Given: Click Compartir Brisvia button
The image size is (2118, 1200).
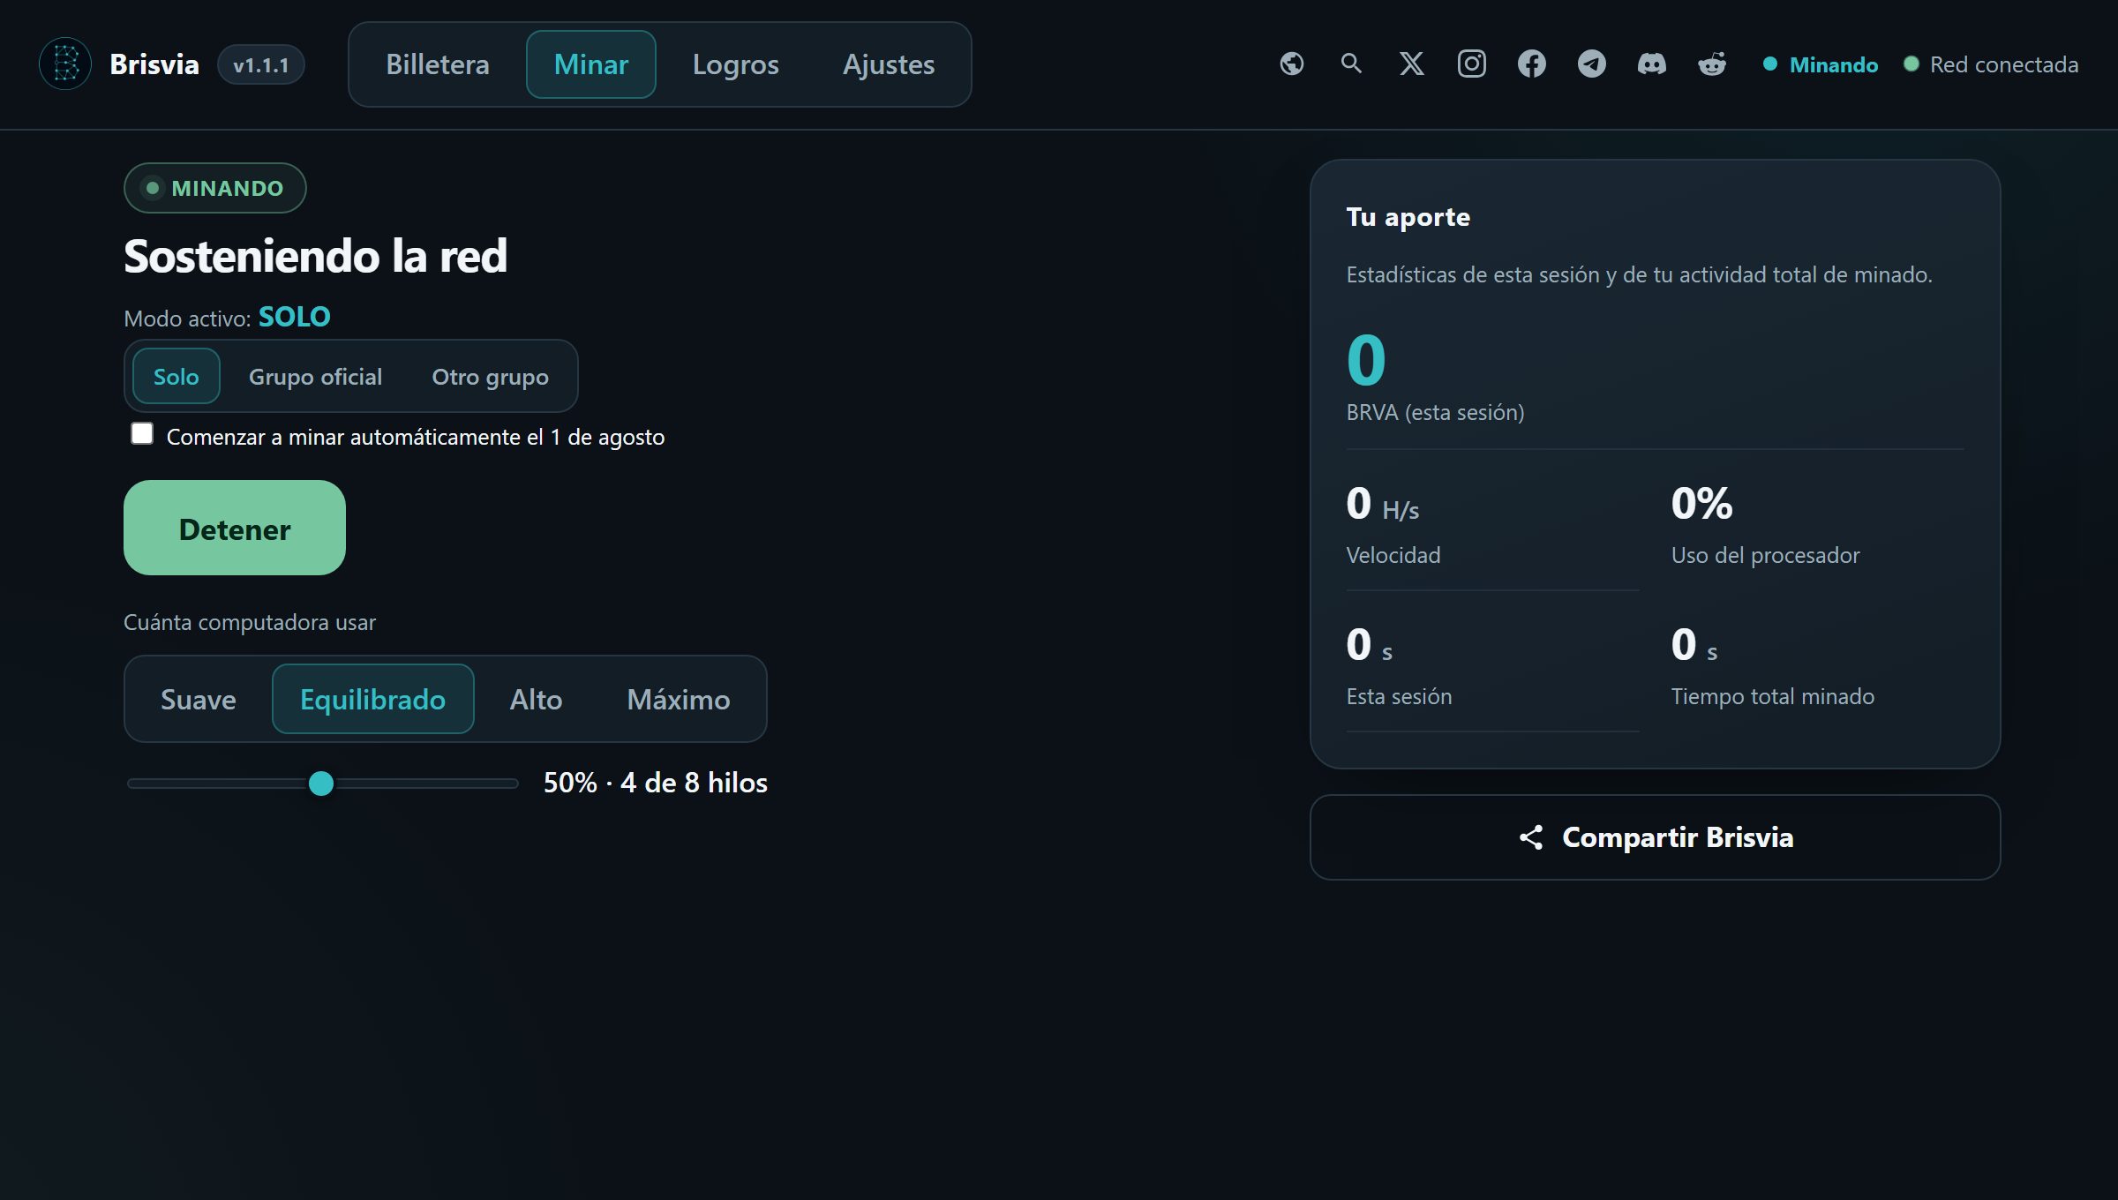Looking at the screenshot, I should tap(1655, 837).
